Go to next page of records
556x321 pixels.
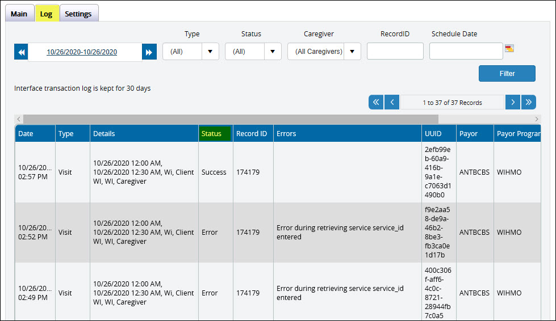[513, 102]
